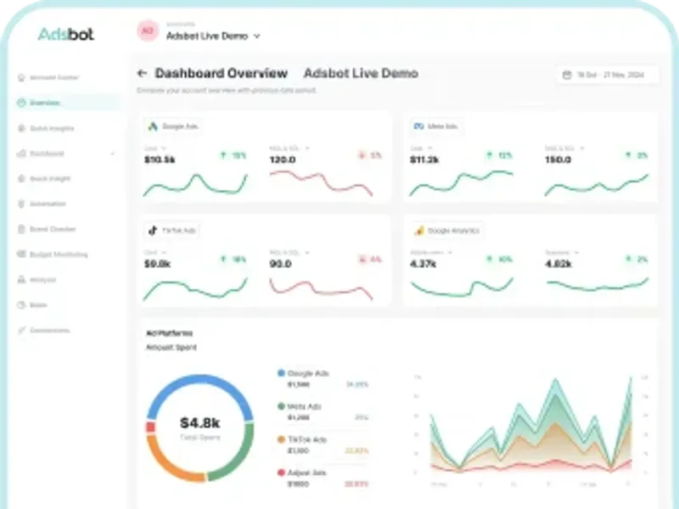The image size is (679, 509).
Task: Click the Adsbot logo
Action: [66, 34]
